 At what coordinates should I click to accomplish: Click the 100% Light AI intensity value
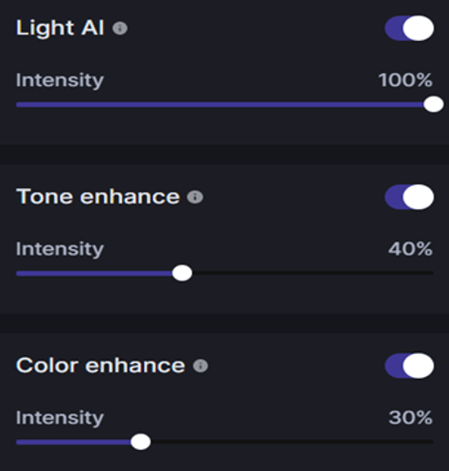point(405,80)
